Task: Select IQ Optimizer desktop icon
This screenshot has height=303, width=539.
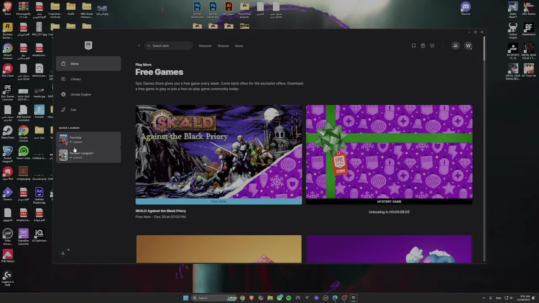Action: 39,235
